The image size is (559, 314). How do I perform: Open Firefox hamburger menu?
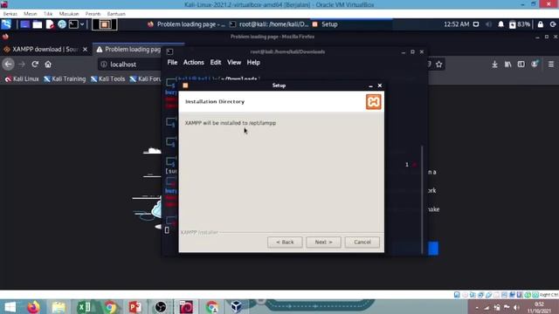click(x=551, y=65)
